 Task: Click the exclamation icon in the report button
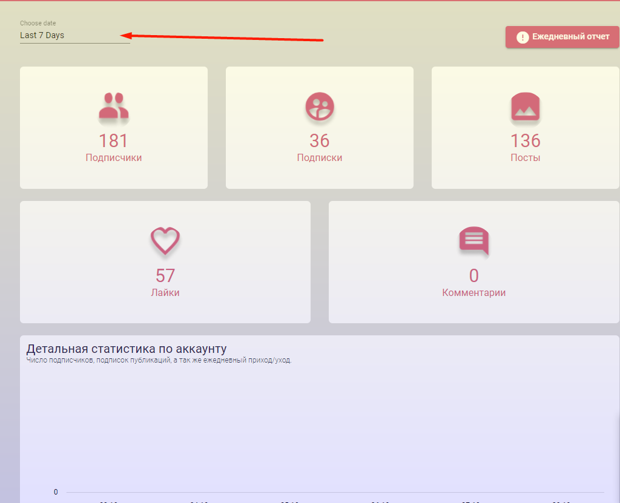coord(523,38)
